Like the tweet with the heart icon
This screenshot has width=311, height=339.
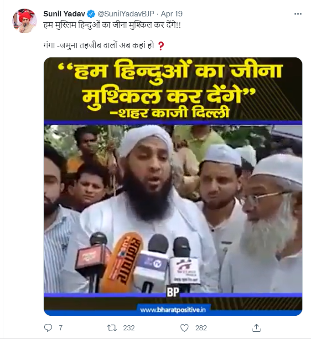tap(184, 328)
